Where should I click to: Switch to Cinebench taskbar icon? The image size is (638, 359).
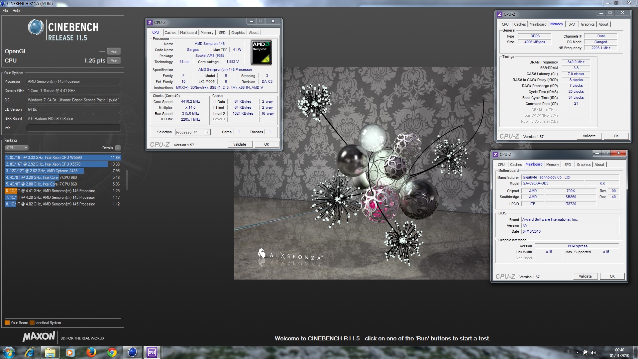132,352
